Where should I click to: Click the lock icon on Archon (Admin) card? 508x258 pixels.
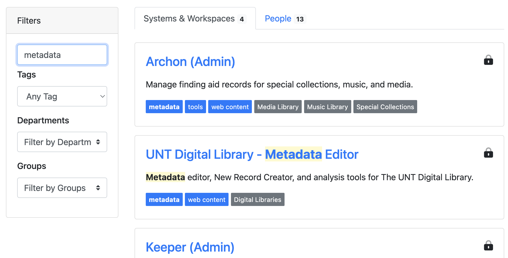pyautogui.click(x=488, y=60)
